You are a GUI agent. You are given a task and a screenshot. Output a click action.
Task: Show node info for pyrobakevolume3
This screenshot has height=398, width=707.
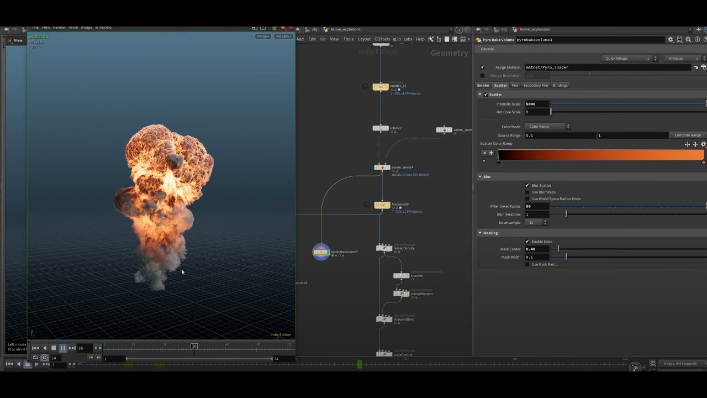click(x=697, y=40)
